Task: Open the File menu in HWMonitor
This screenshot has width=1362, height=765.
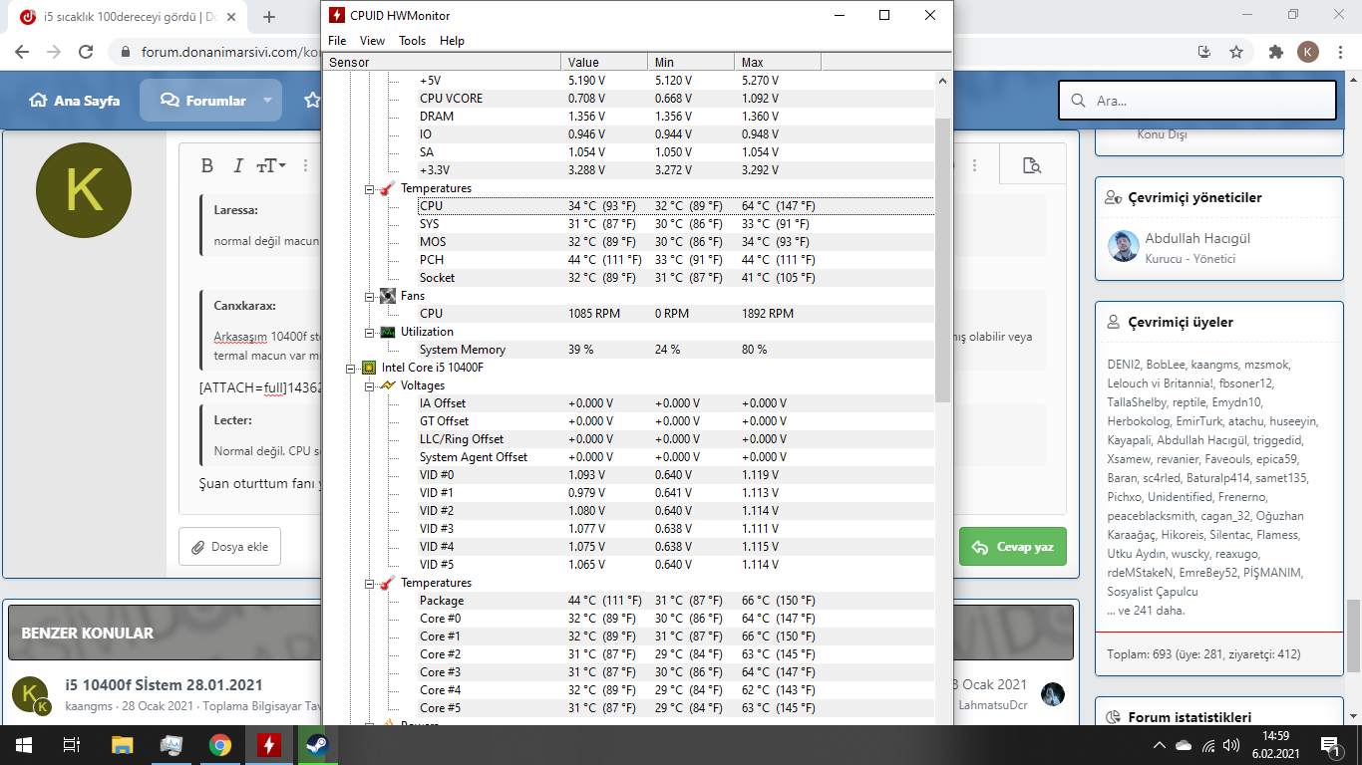Action: click(337, 41)
